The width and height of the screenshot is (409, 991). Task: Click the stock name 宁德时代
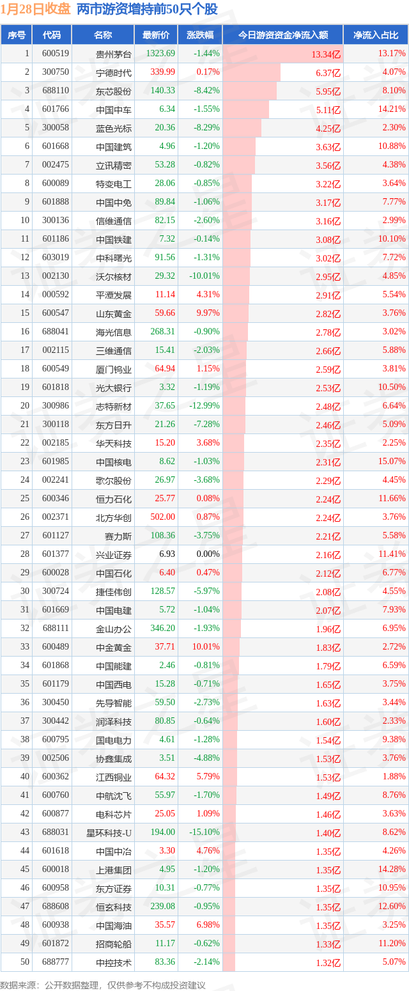point(114,73)
